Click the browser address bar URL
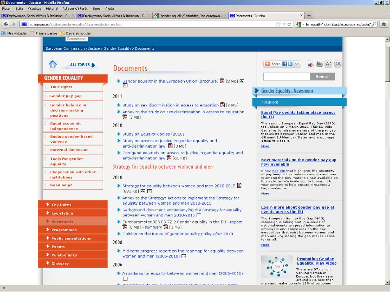Image resolution: width=390 pixels, height=292 pixels. tap(75, 24)
